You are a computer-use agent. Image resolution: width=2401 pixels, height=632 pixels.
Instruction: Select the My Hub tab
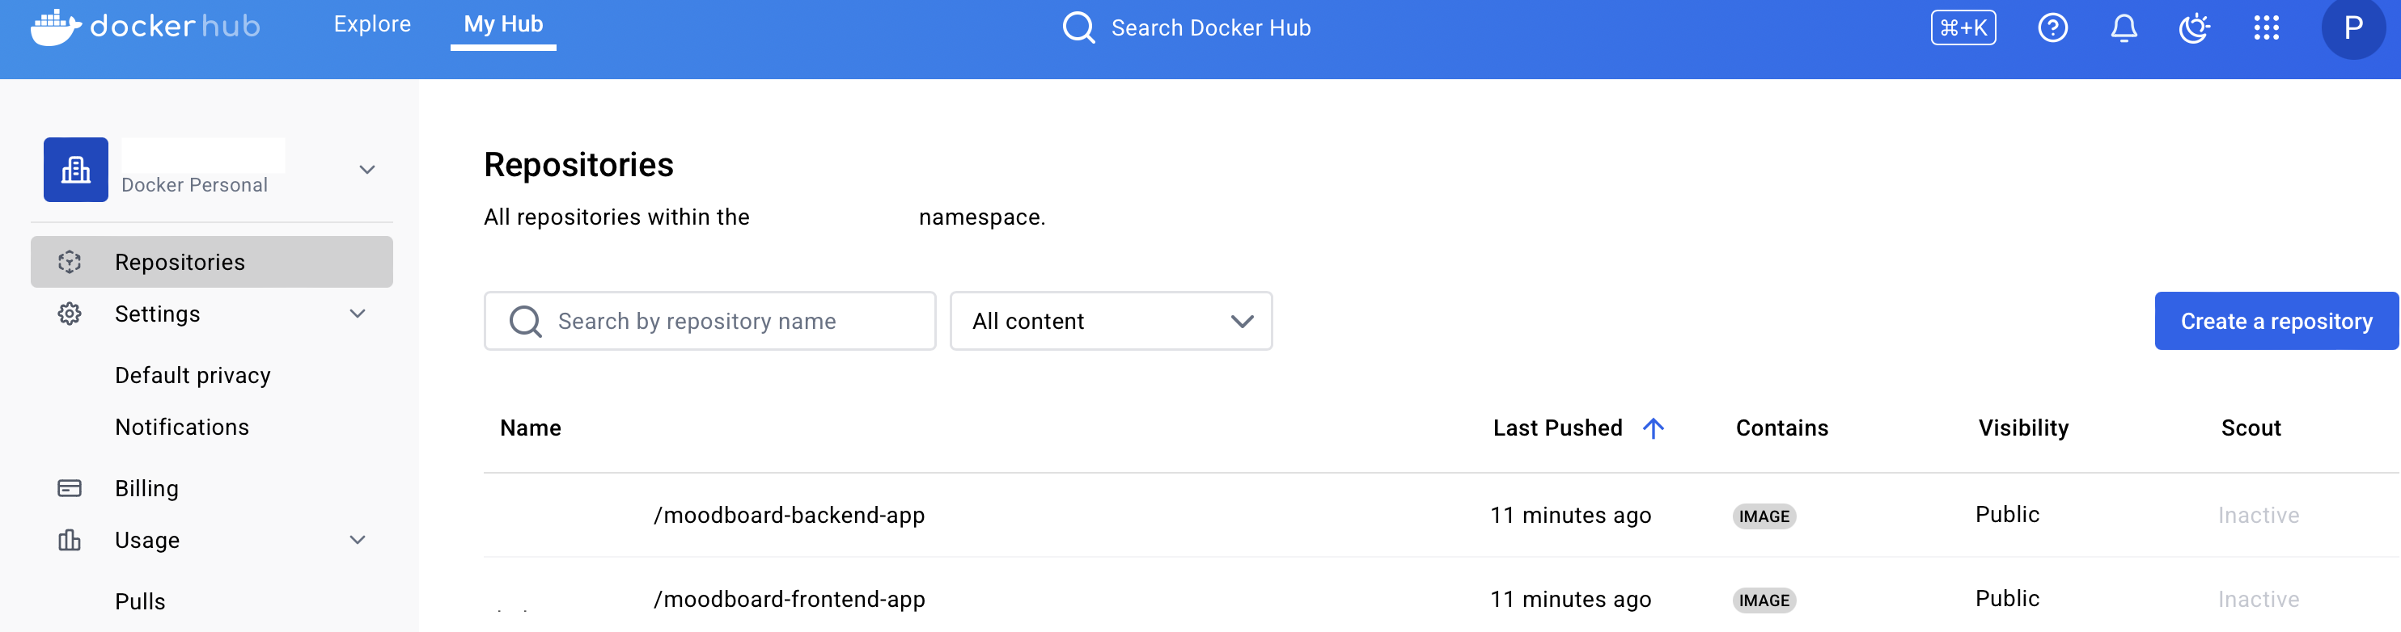(503, 24)
